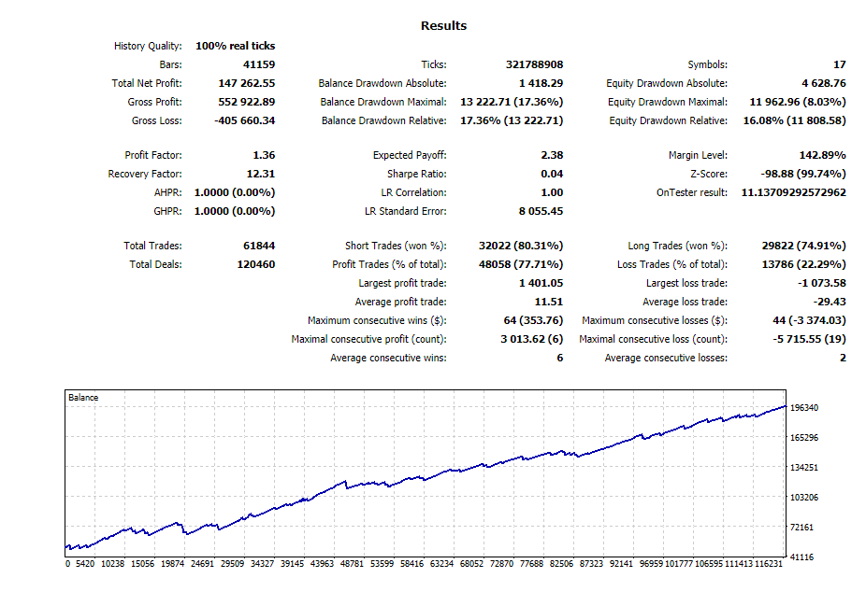
Task: Click Z-Score value -98.88 (99.74%)
Action: (803, 175)
